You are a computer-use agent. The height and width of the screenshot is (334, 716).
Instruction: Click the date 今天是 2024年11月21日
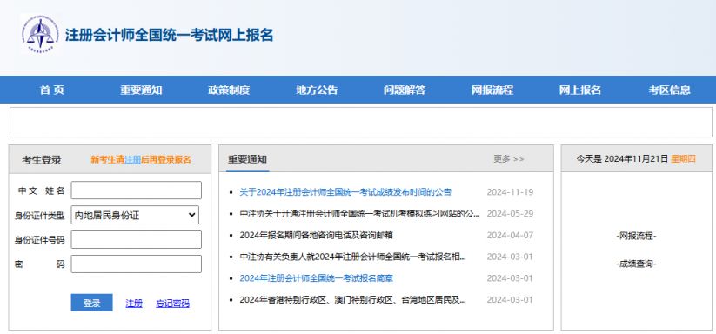[622, 159]
